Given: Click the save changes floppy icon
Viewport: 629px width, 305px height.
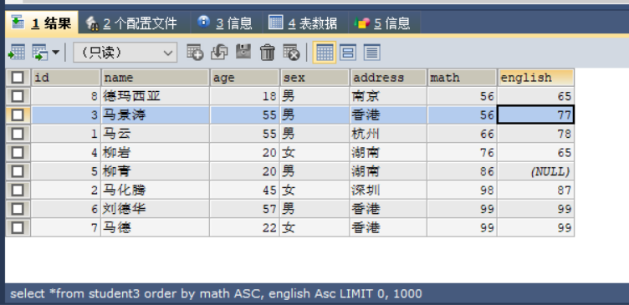Looking at the screenshot, I should (243, 53).
